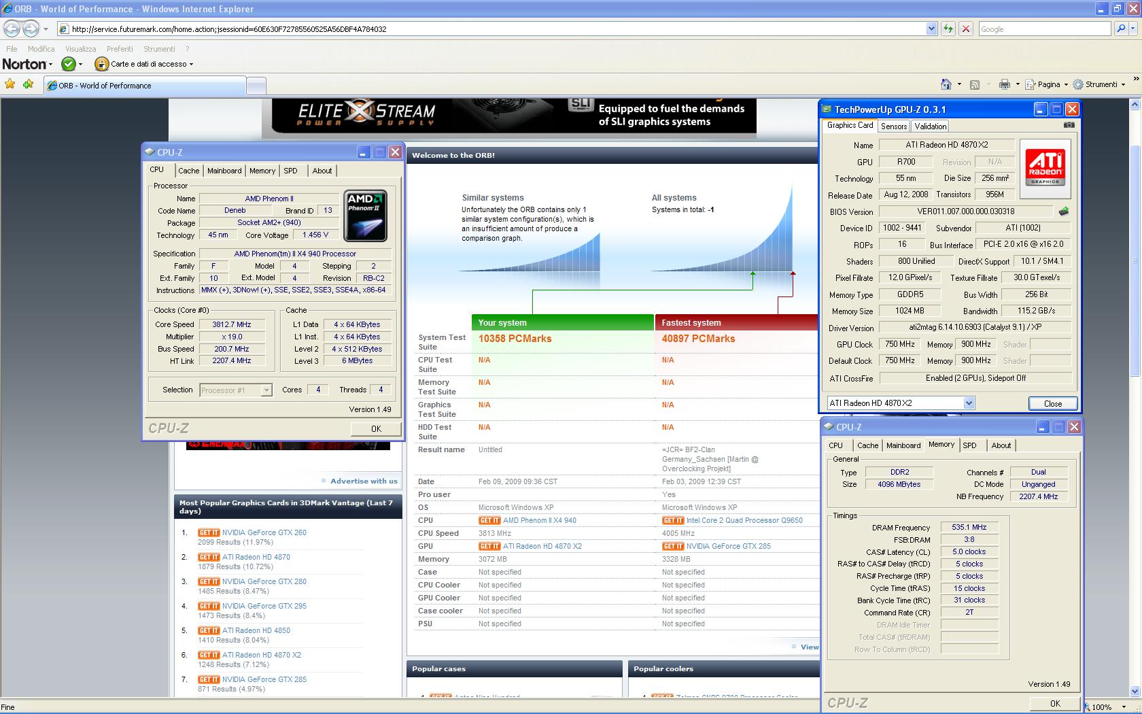Click GET IT badge next to AMD Phenom II X4 940
1142x714 pixels.
[x=489, y=520]
